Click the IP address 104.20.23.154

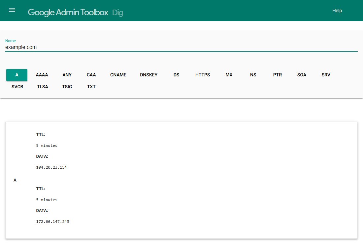(x=51, y=167)
